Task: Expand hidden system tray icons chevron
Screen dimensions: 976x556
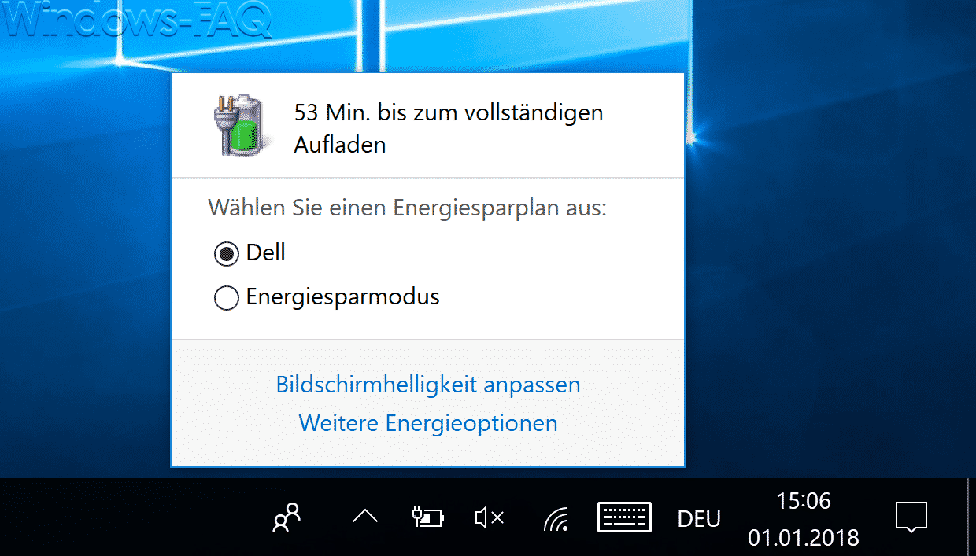Action: pos(365,517)
